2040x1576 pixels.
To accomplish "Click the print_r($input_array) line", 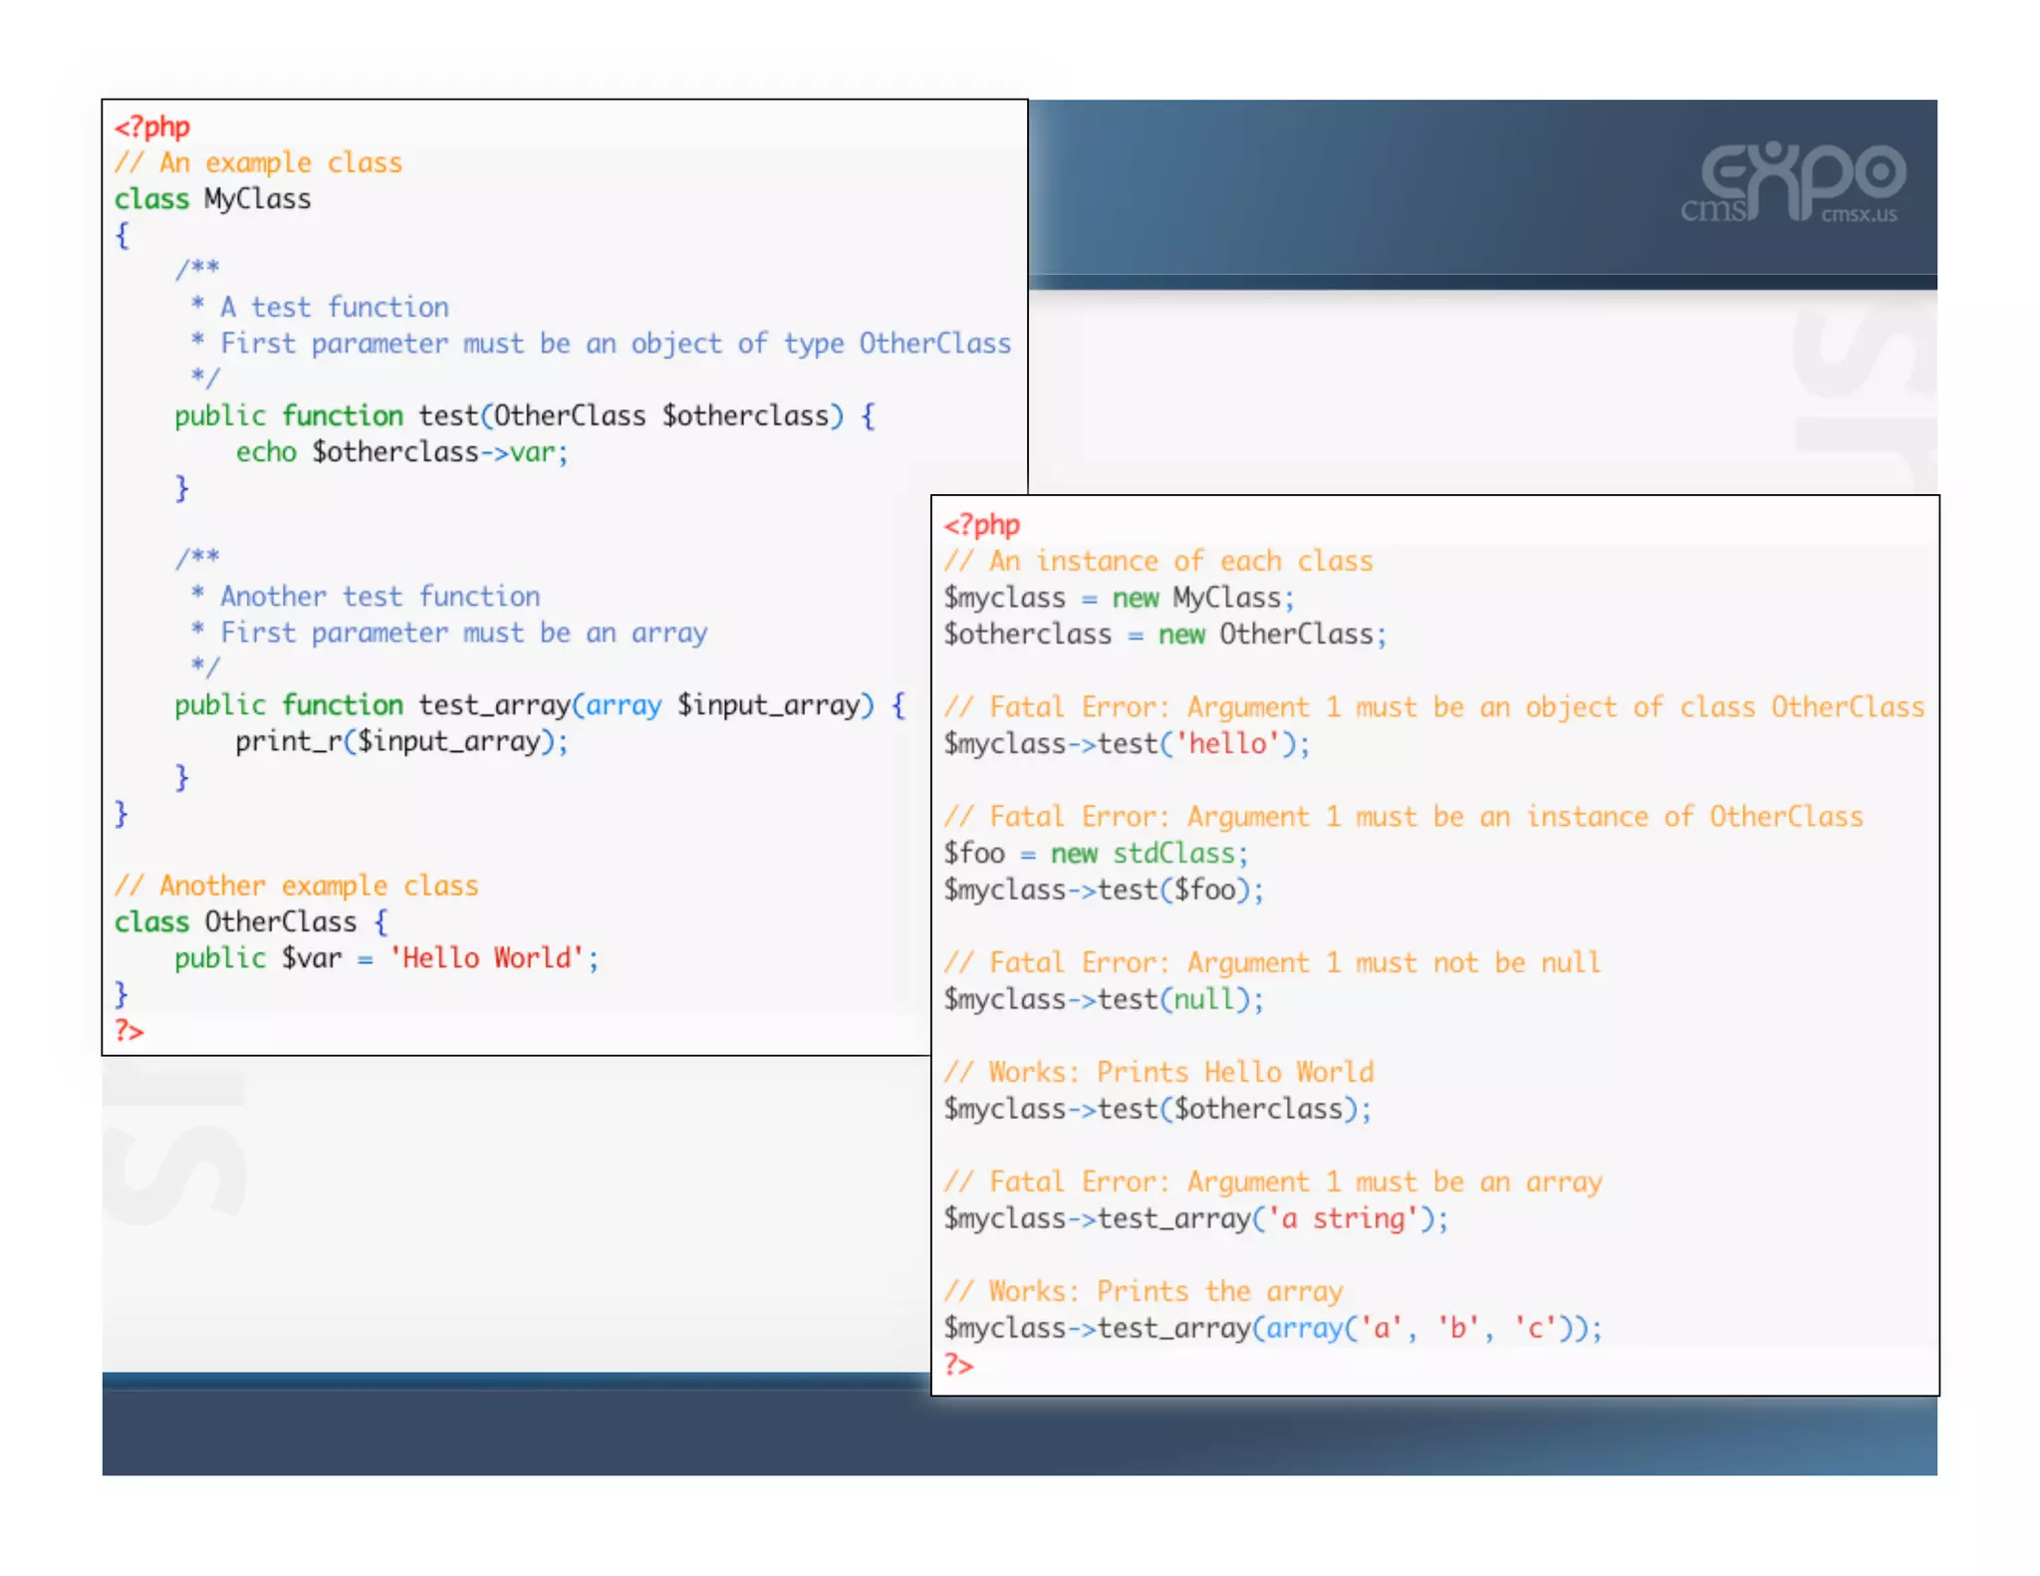I will (x=400, y=741).
